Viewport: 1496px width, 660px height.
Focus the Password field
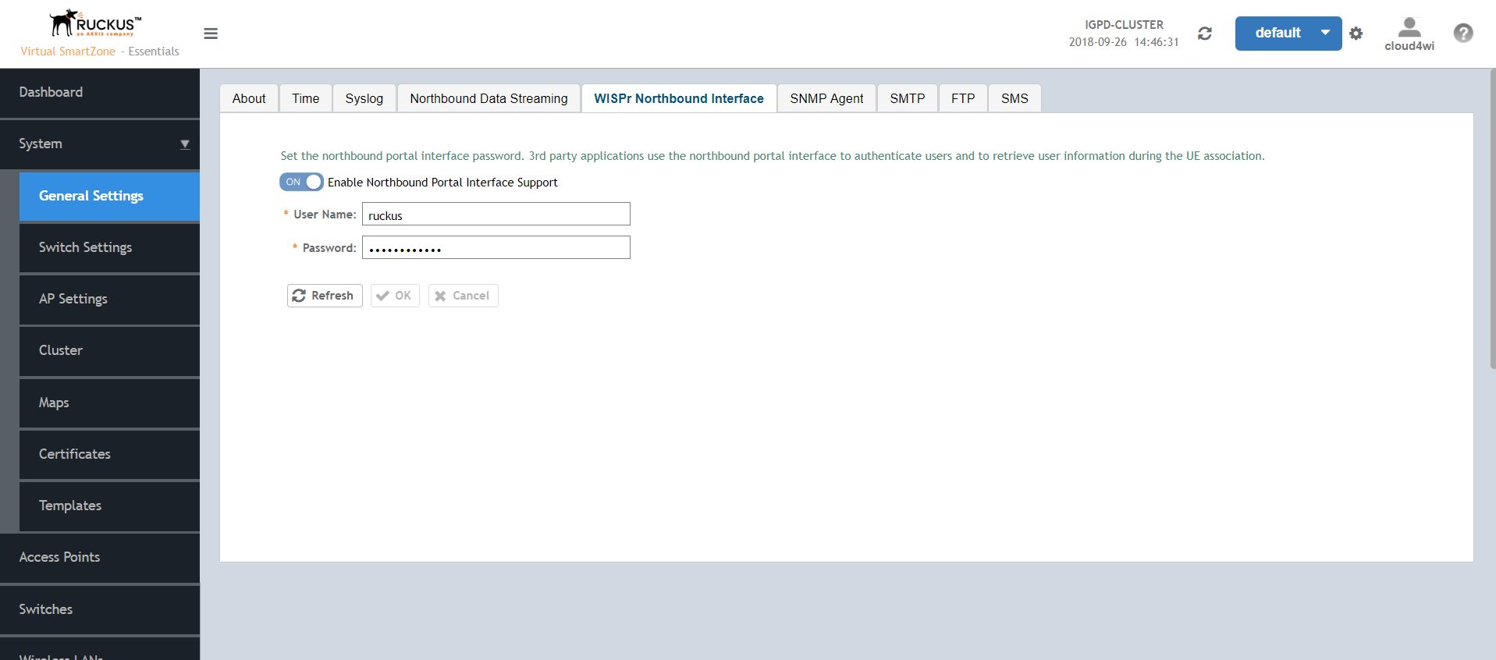click(x=496, y=248)
